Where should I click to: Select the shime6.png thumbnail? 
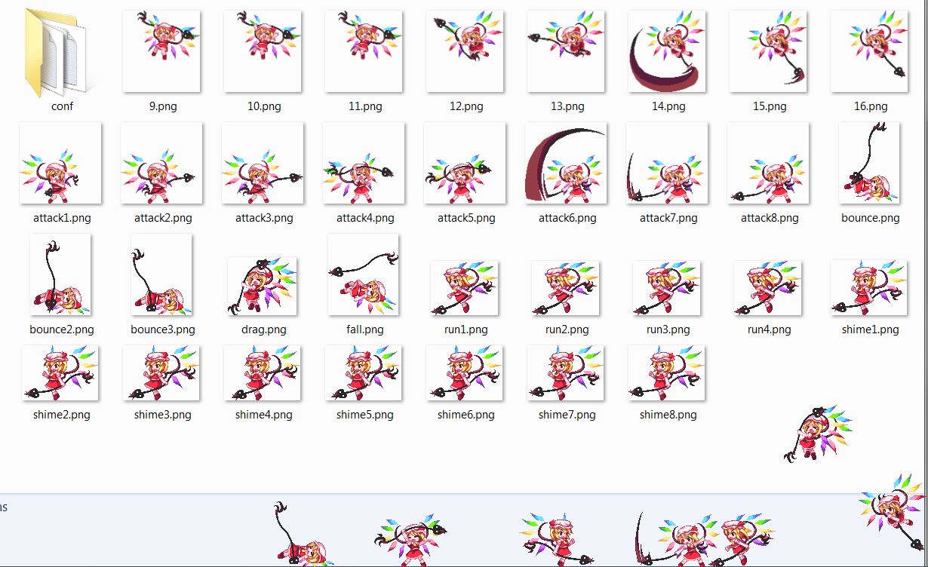(465, 373)
